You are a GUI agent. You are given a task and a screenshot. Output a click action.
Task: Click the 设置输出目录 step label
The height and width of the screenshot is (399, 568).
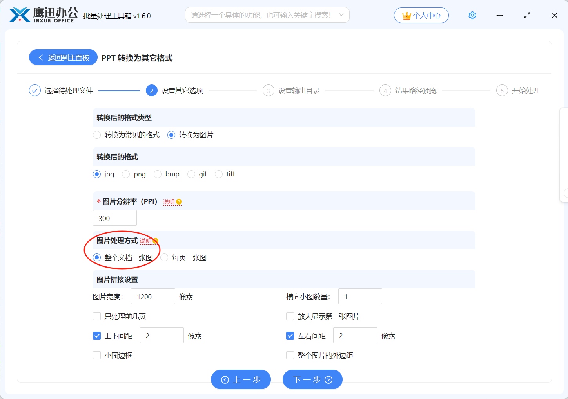299,91
